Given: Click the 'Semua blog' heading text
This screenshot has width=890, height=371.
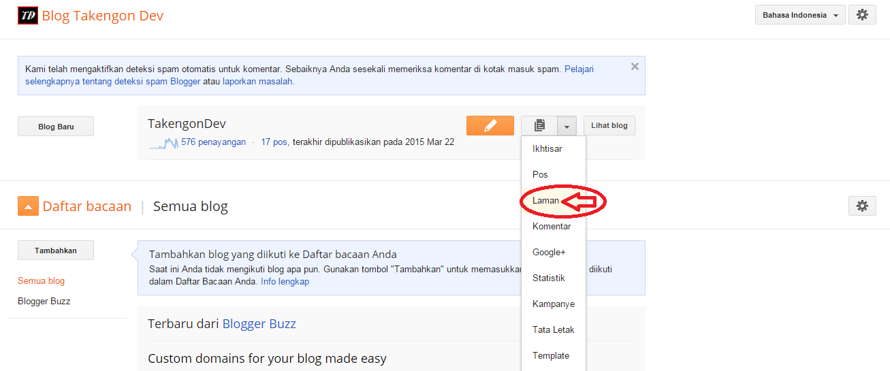Looking at the screenshot, I should click(x=191, y=206).
